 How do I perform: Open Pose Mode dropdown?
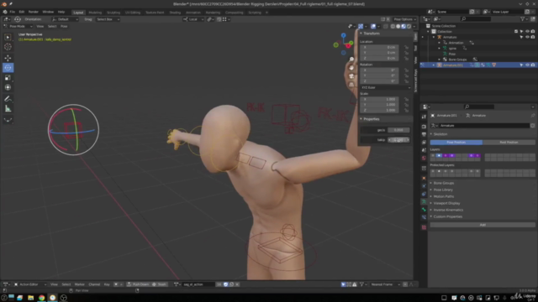[18, 26]
